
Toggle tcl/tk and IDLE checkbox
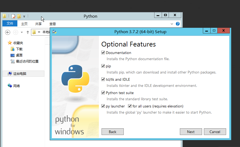103,79
